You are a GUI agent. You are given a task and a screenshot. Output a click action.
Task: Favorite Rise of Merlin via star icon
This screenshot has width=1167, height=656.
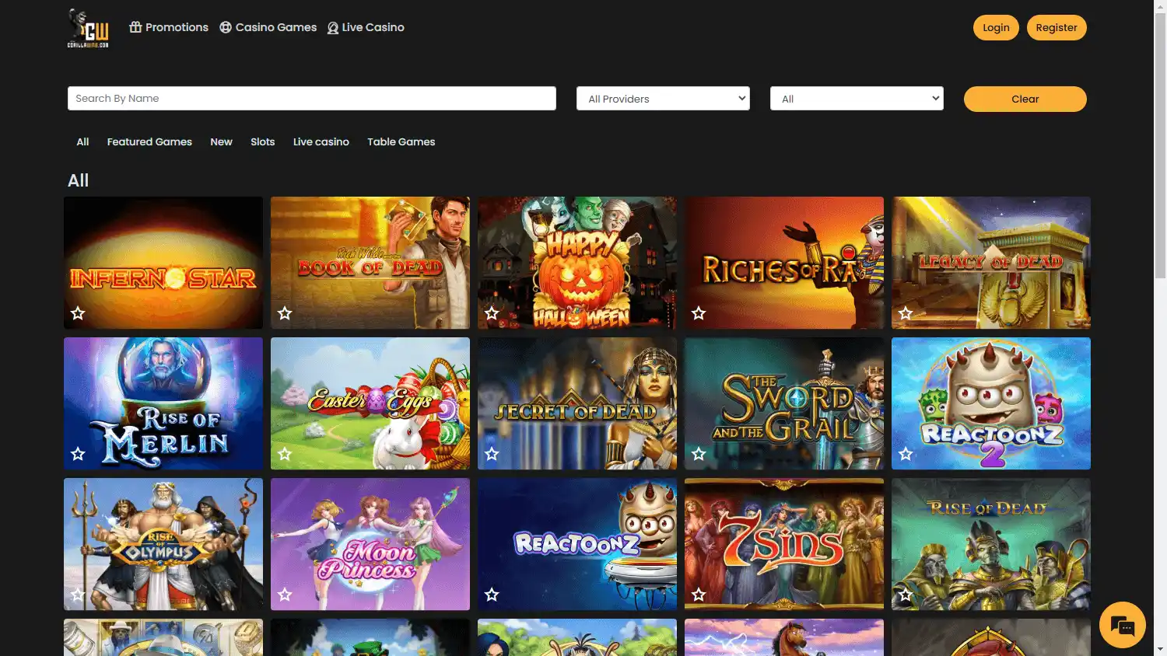pyautogui.click(x=78, y=454)
